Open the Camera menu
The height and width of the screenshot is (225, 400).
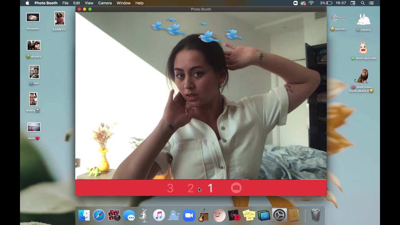105,3
